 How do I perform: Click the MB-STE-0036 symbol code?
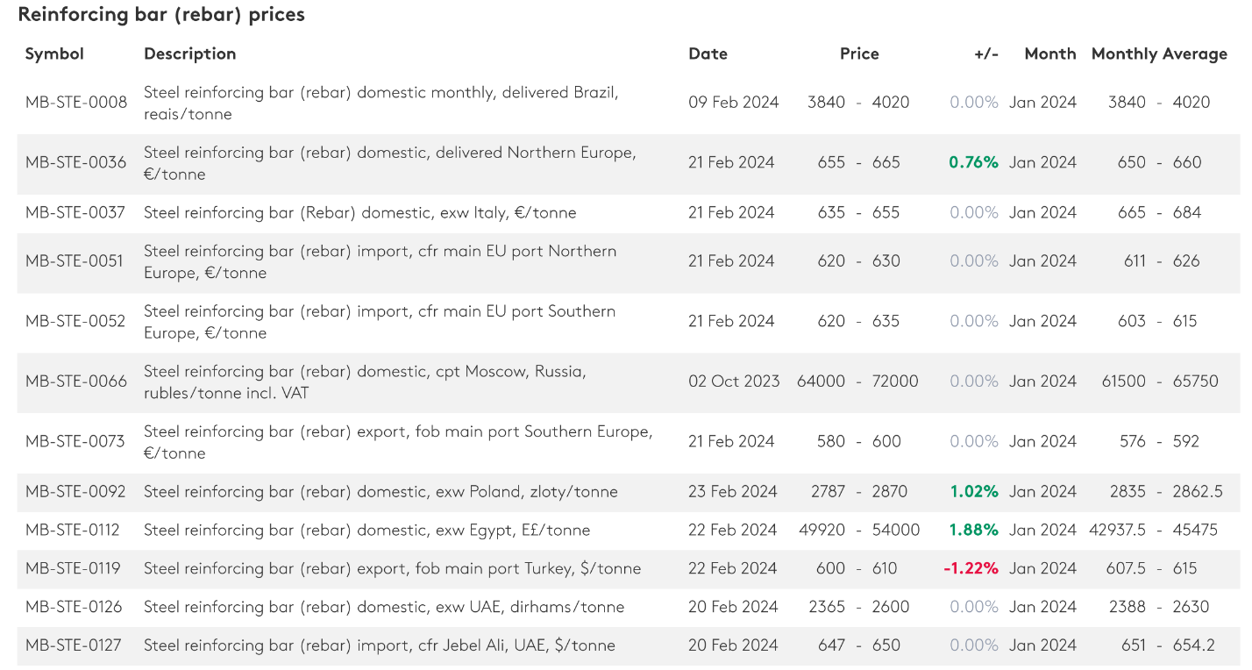75,162
